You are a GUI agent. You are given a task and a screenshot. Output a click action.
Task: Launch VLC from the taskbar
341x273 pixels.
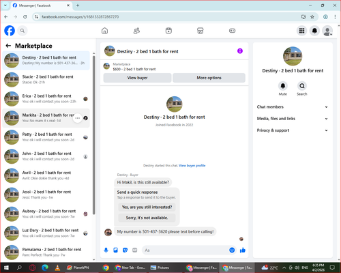[57, 268]
